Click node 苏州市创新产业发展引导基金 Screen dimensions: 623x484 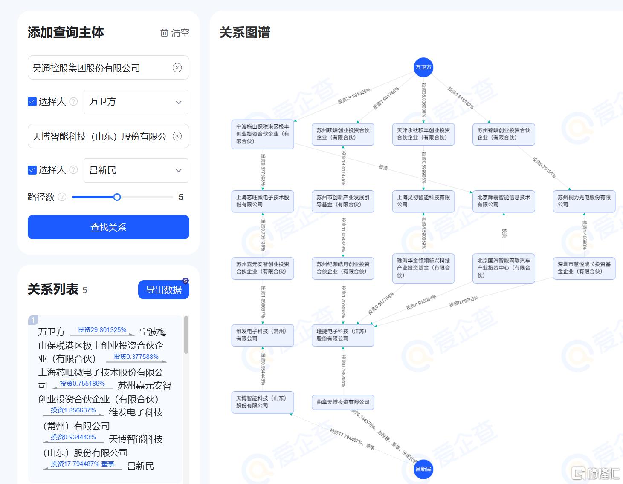click(343, 201)
